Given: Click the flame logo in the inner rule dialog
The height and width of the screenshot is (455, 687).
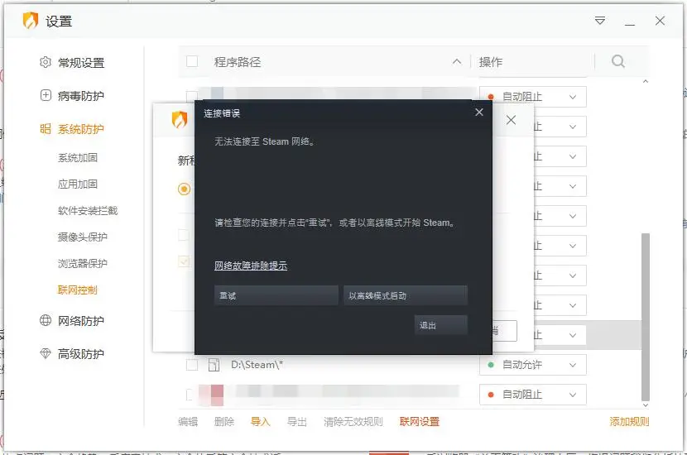Looking at the screenshot, I should tap(179, 119).
